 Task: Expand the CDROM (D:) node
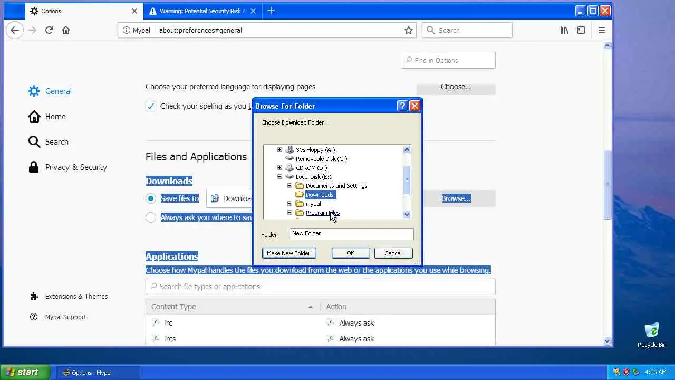click(279, 167)
